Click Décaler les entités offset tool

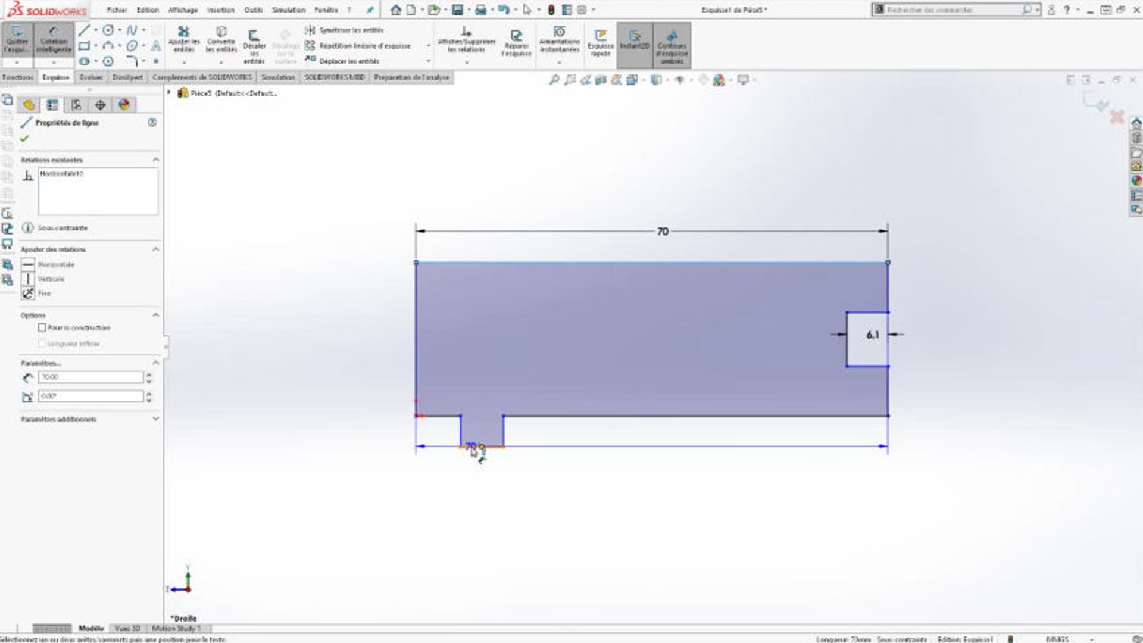[254, 46]
